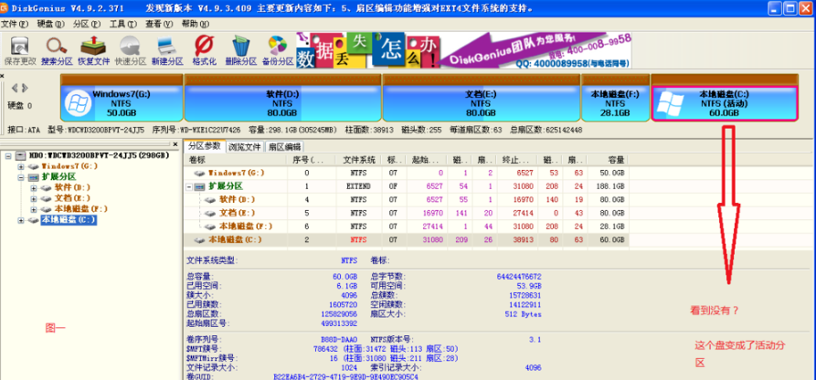Open the 备份分区 backup partition tool

[x=277, y=48]
